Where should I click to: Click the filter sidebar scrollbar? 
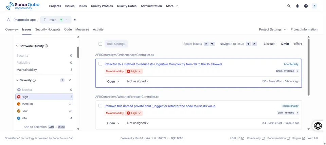point(78,52)
